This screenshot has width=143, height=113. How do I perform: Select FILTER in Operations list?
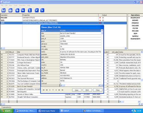tap(135, 28)
